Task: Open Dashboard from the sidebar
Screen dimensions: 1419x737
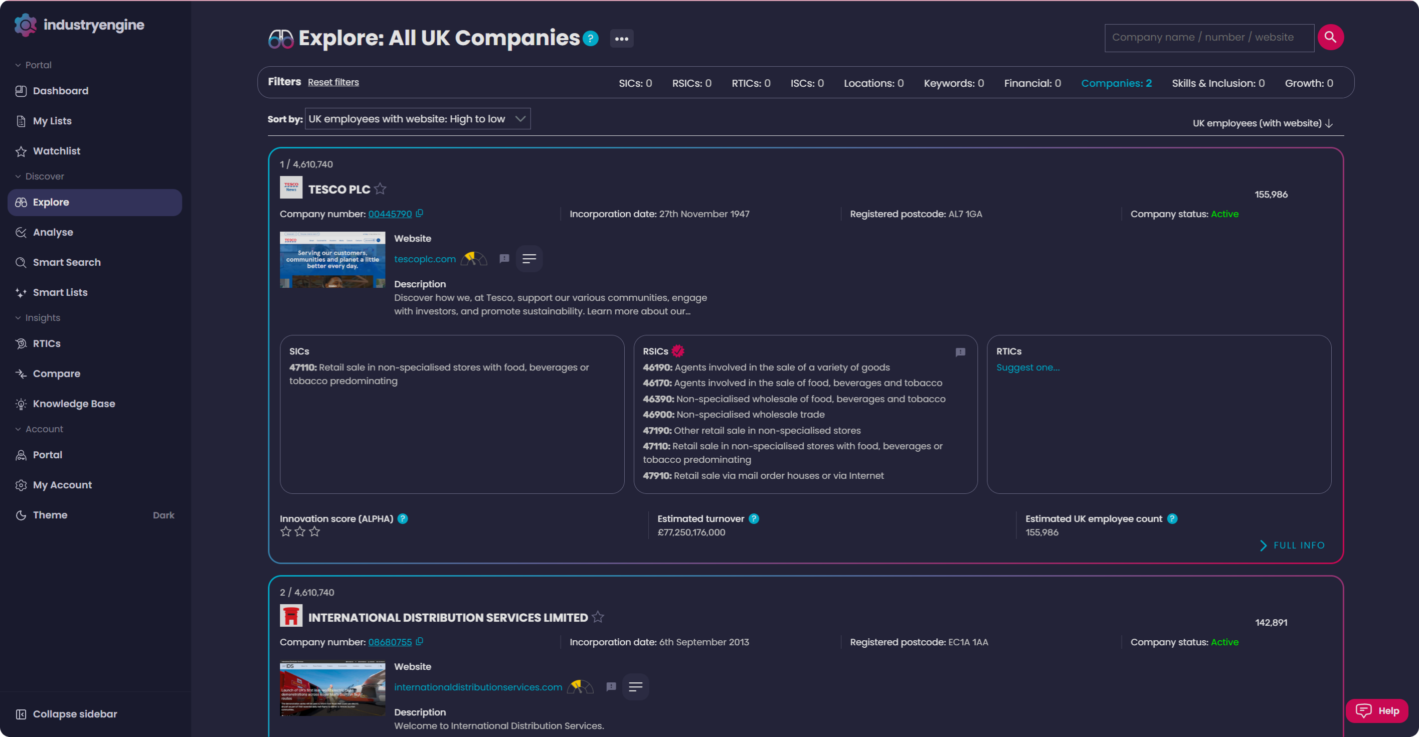Action: click(x=95, y=91)
